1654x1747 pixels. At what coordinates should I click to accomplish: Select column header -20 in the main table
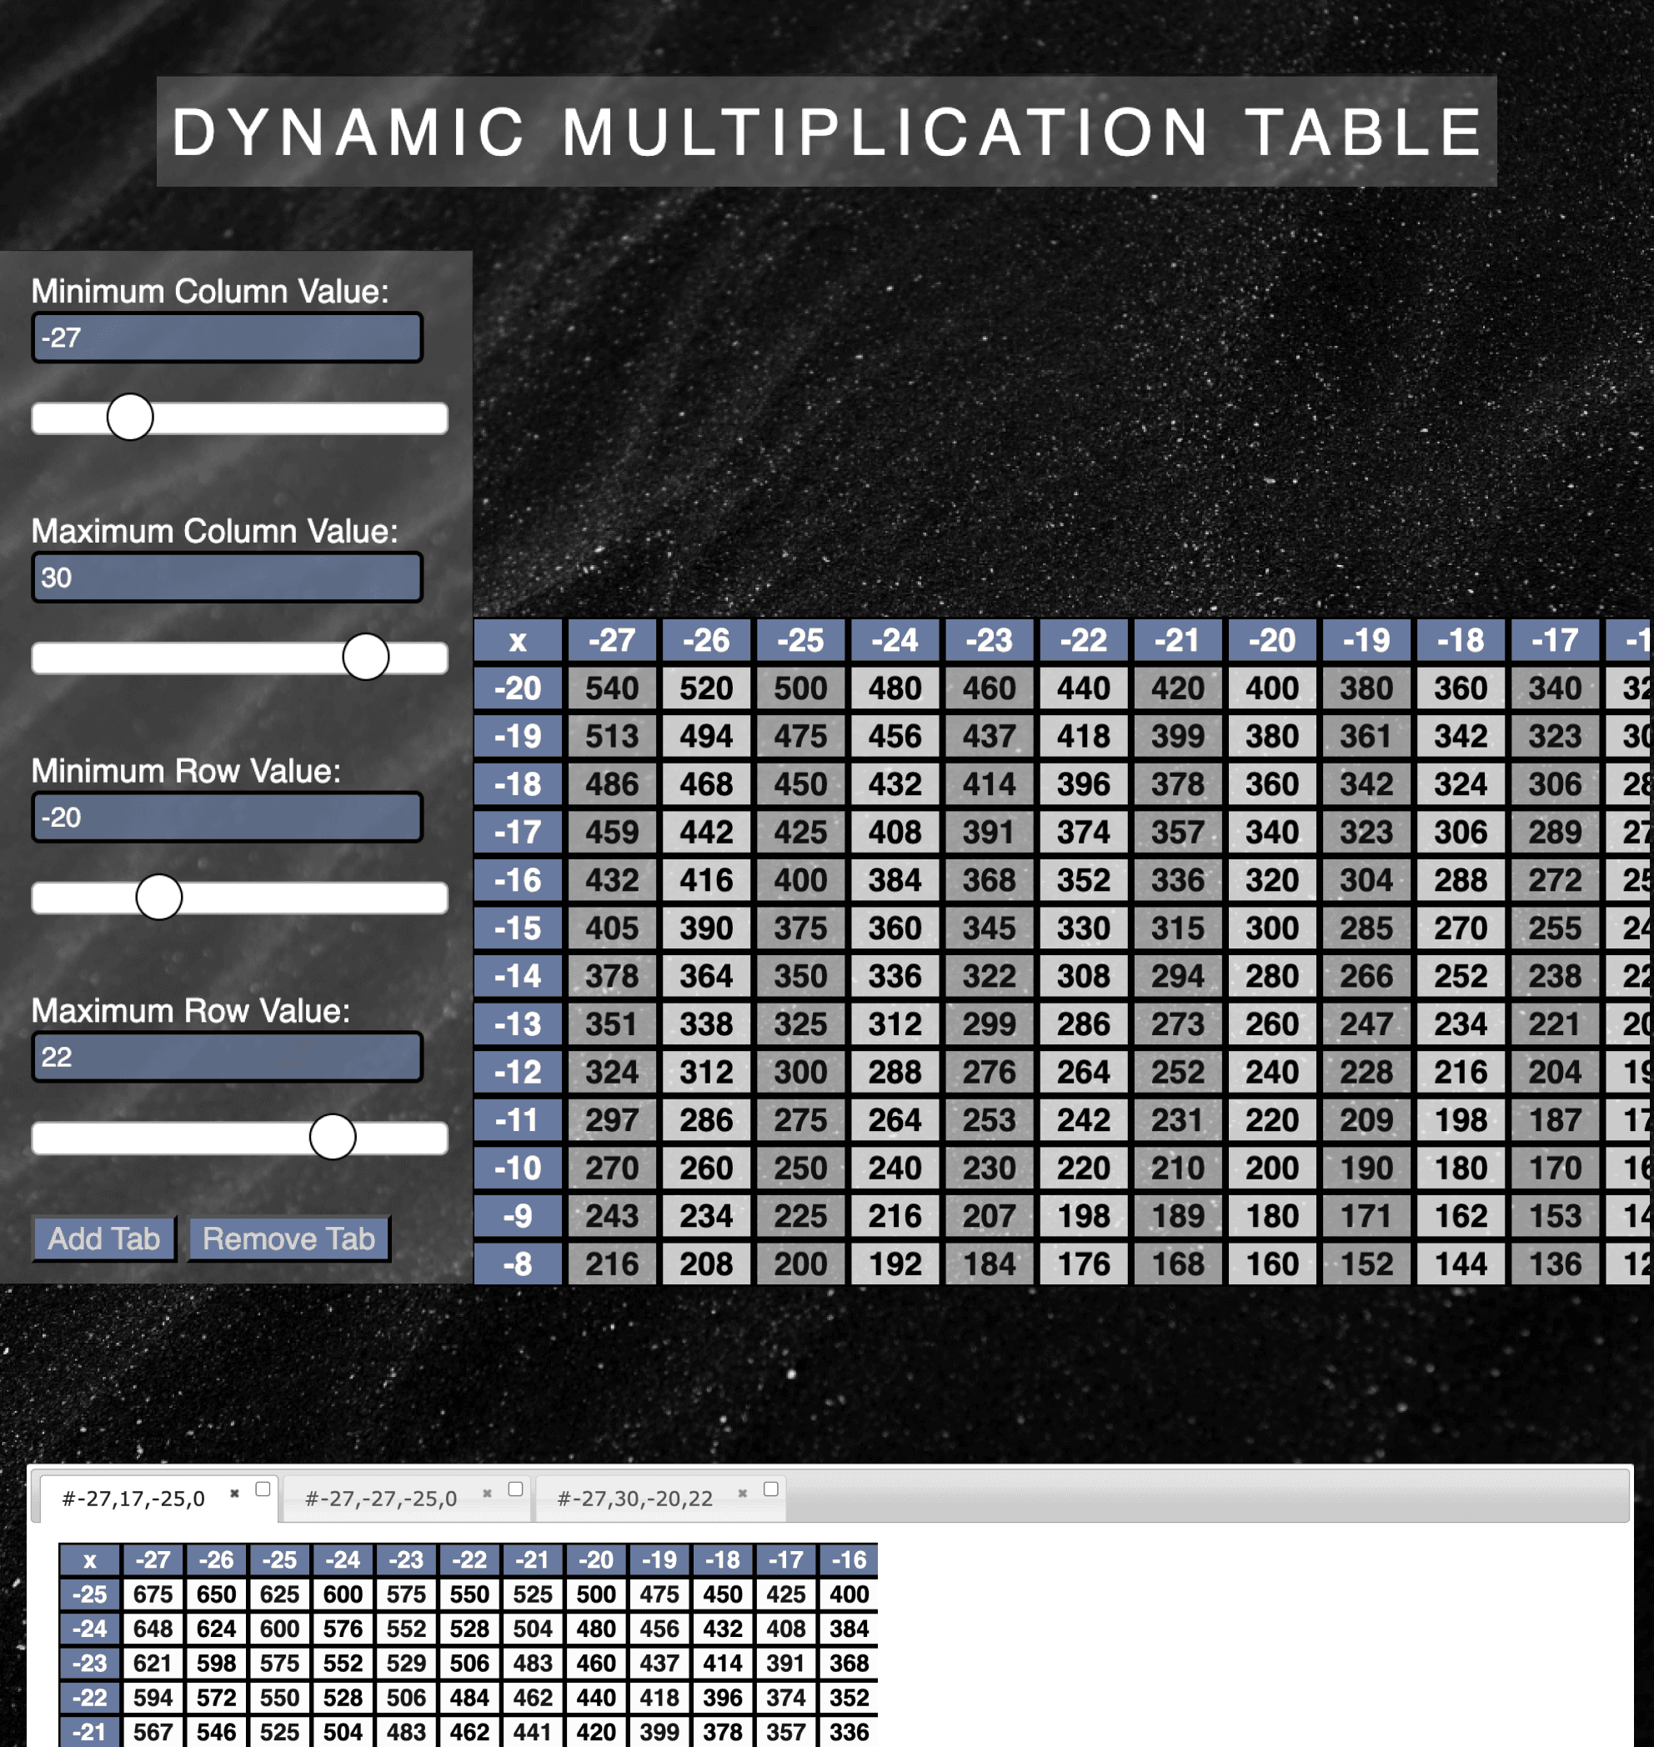point(1272,640)
